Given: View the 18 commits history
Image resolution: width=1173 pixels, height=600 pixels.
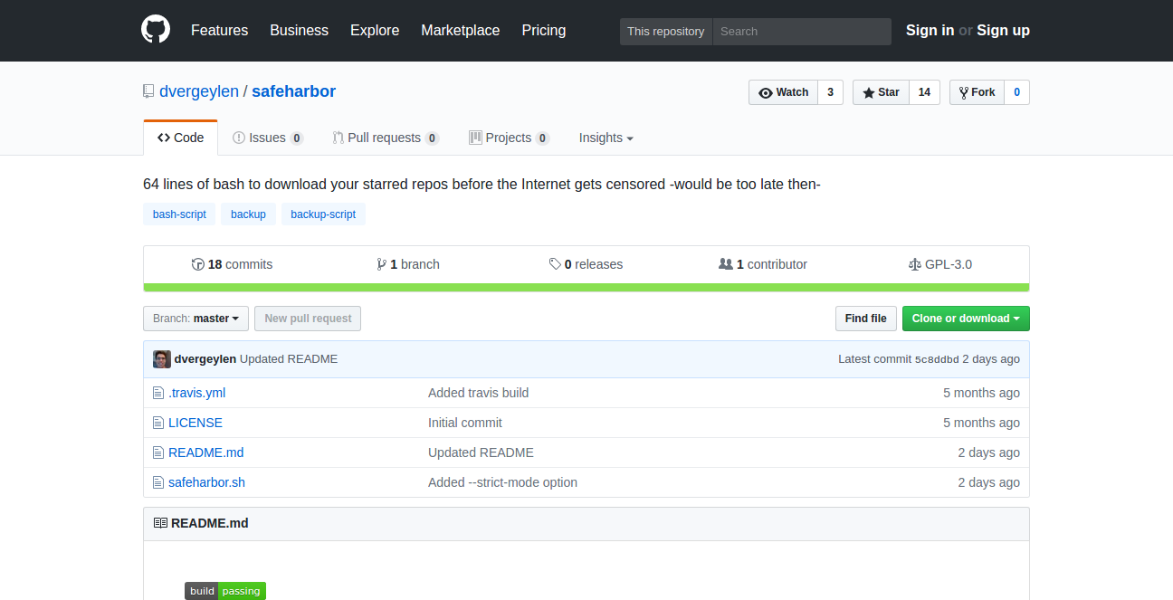Looking at the screenshot, I should point(232,264).
